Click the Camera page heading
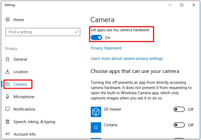Viewport: 201px width, 140px height. pyautogui.click(x=102, y=20)
